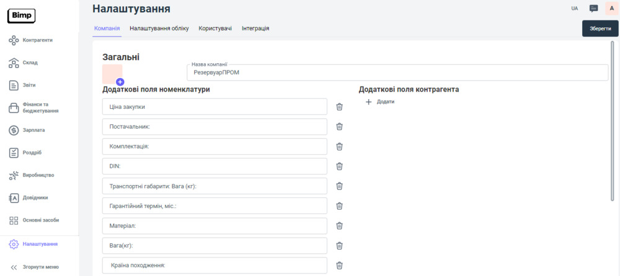Delete the 'Ціна закупки' field via trash icon
Screen dimensions: 620x276
point(339,107)
